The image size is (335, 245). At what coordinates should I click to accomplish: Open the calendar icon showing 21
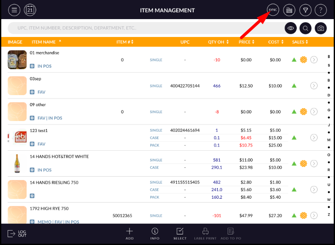click(30, 10)
